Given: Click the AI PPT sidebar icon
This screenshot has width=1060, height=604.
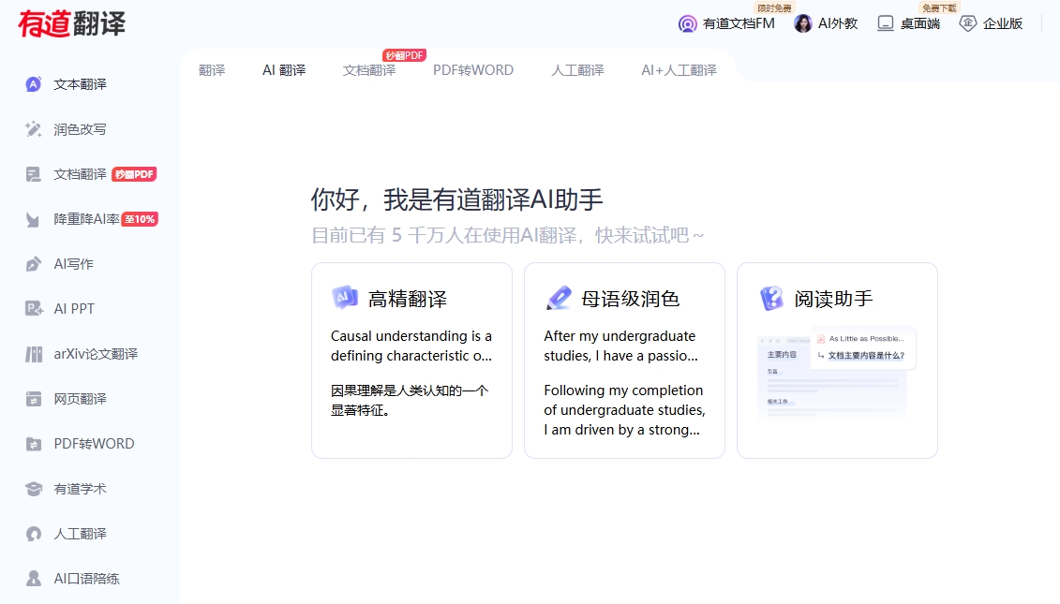Looking at the screenshot, I should pos(34,309).
